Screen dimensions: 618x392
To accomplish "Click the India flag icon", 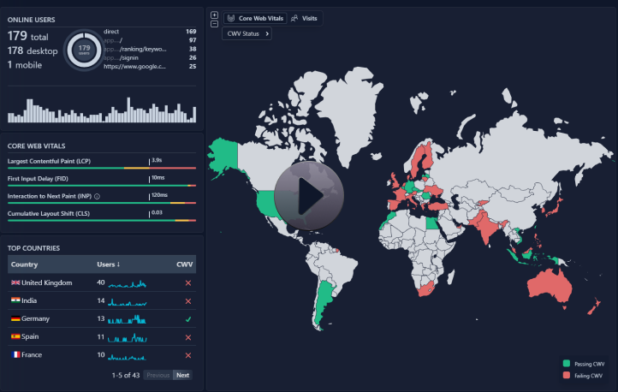I will point(15,300).
